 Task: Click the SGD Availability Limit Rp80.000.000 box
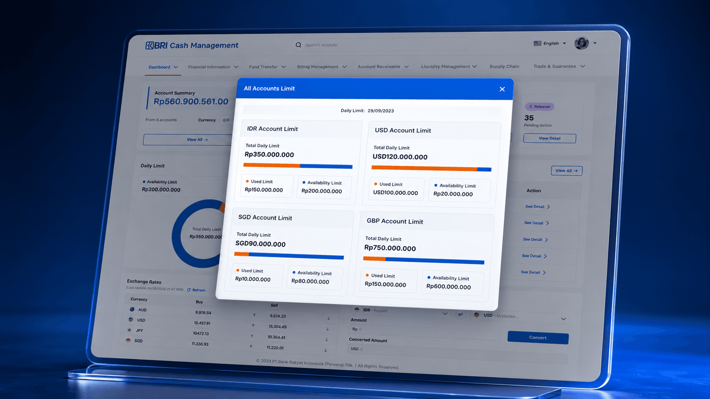(x=315, y=278)
